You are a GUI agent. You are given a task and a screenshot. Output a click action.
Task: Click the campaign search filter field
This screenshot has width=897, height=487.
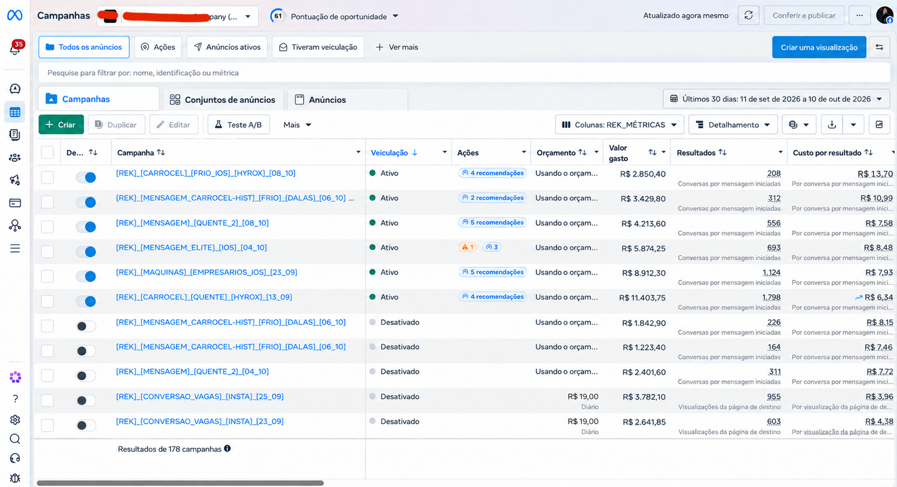pyautogui.click(x=464, y=73)
